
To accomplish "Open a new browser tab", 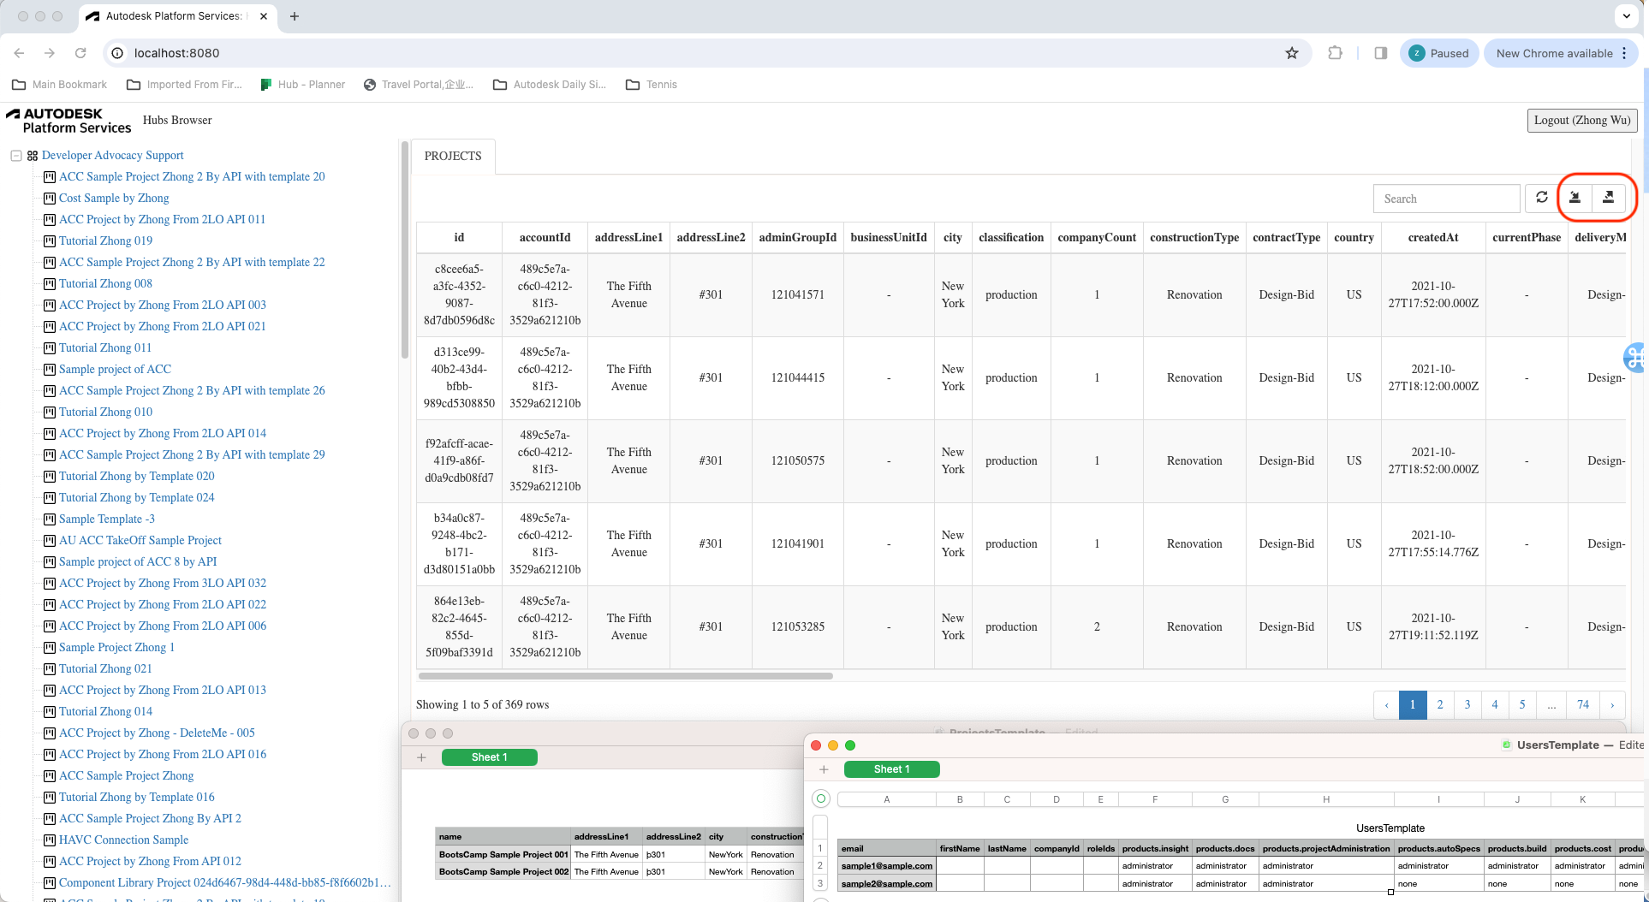I will pos(295,16).
